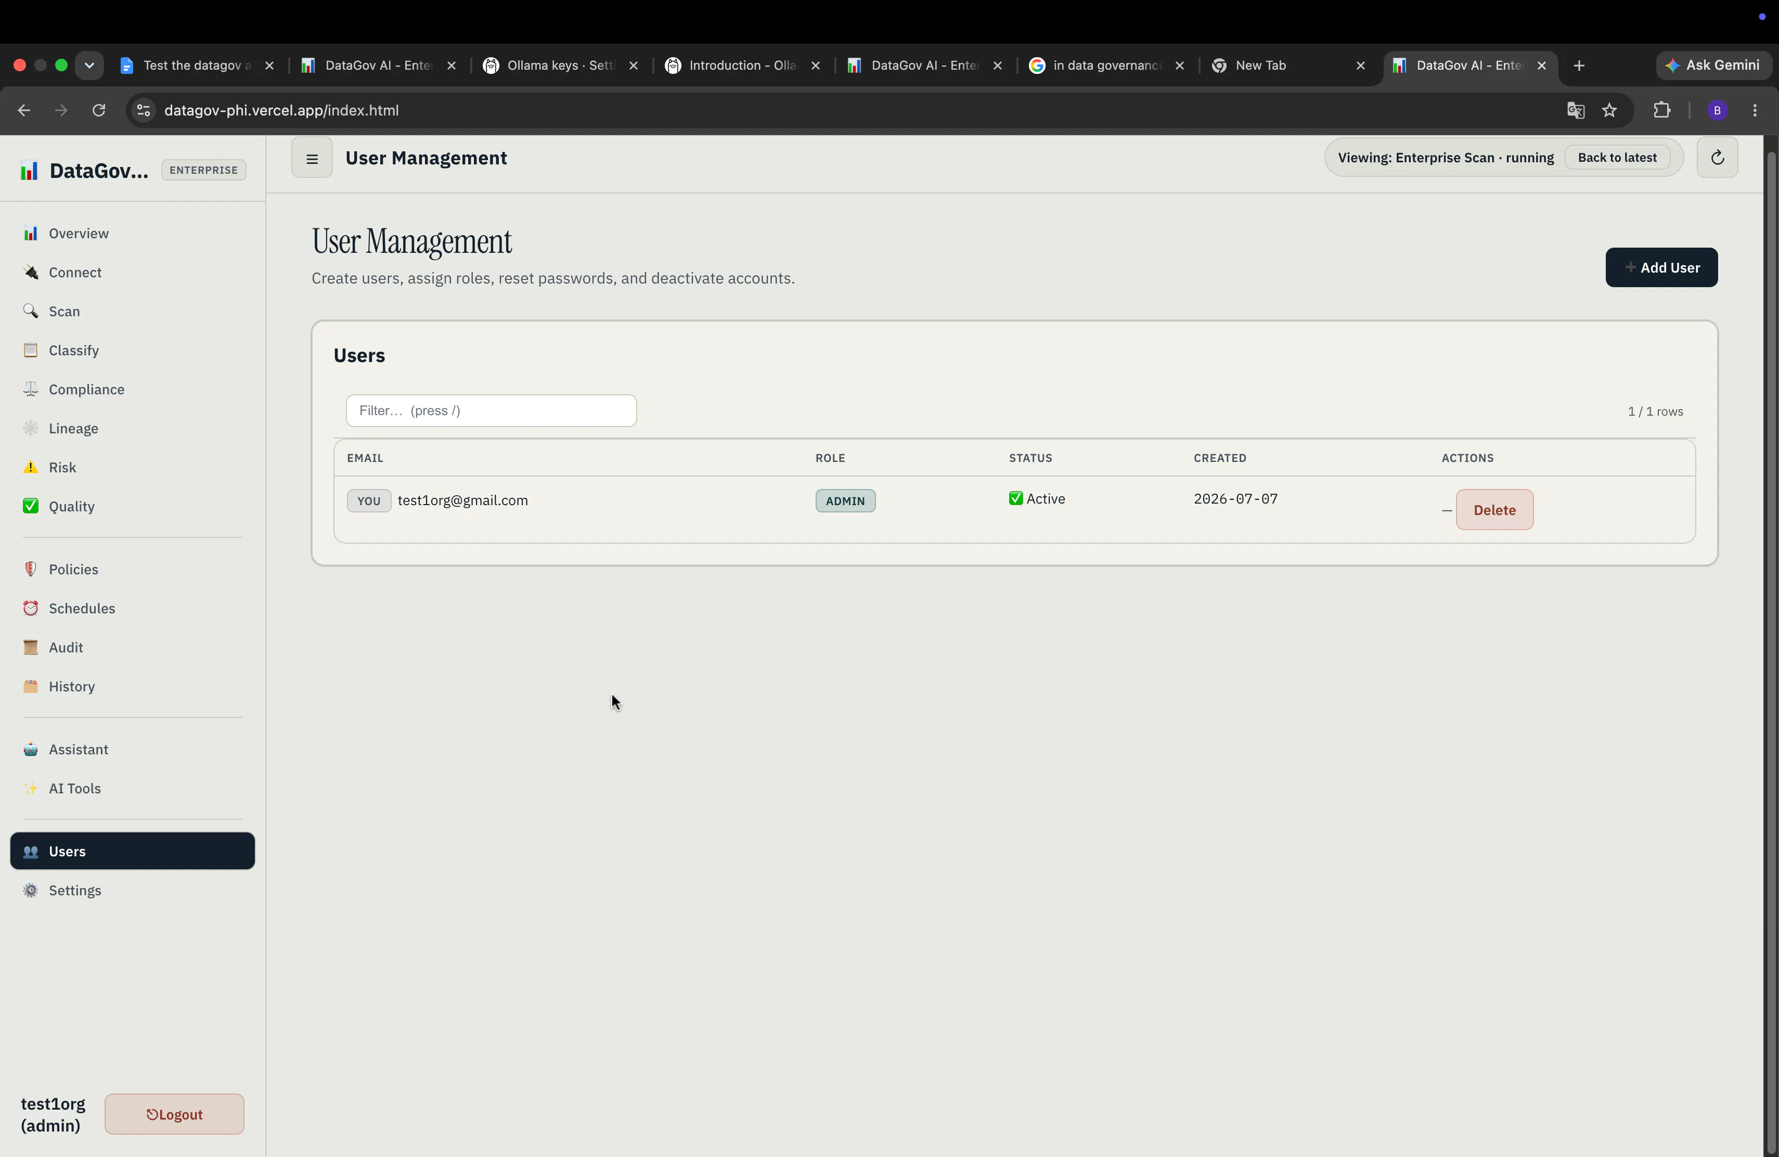Viewport: 1779px width, 1157px height.
Task: Select Users in the sidebar
Action: click(x=132, y=851)
